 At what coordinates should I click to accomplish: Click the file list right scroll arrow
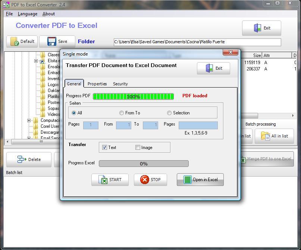point(293,115)
